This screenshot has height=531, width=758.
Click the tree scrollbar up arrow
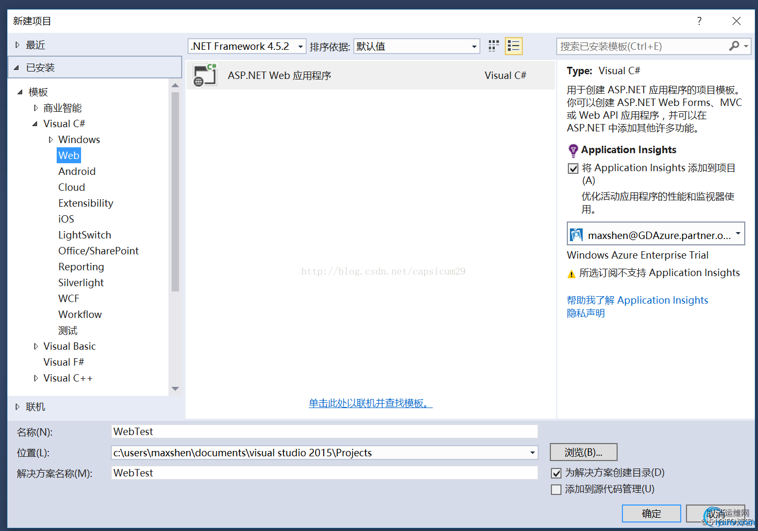click(x=175, y=85)
